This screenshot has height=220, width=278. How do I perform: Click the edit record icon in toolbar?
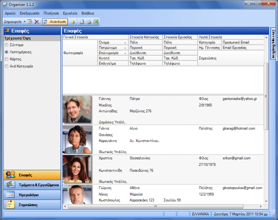(x=30, y=22)
